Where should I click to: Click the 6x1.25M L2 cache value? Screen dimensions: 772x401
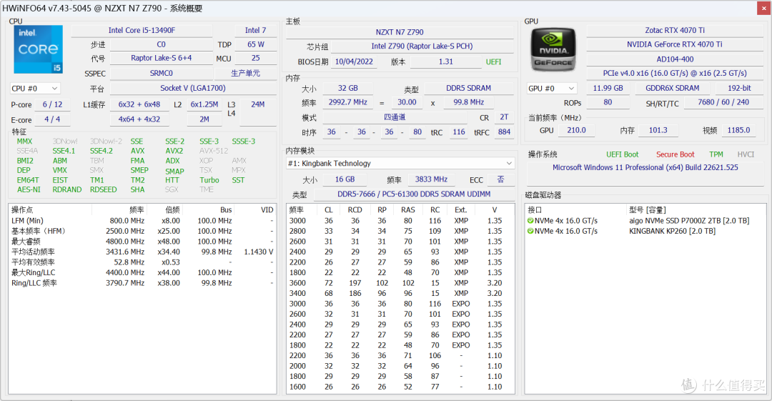click(x=204, y=104)
